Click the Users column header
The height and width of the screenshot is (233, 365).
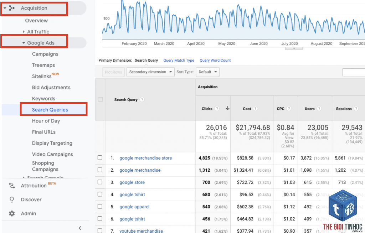(310, 109)
